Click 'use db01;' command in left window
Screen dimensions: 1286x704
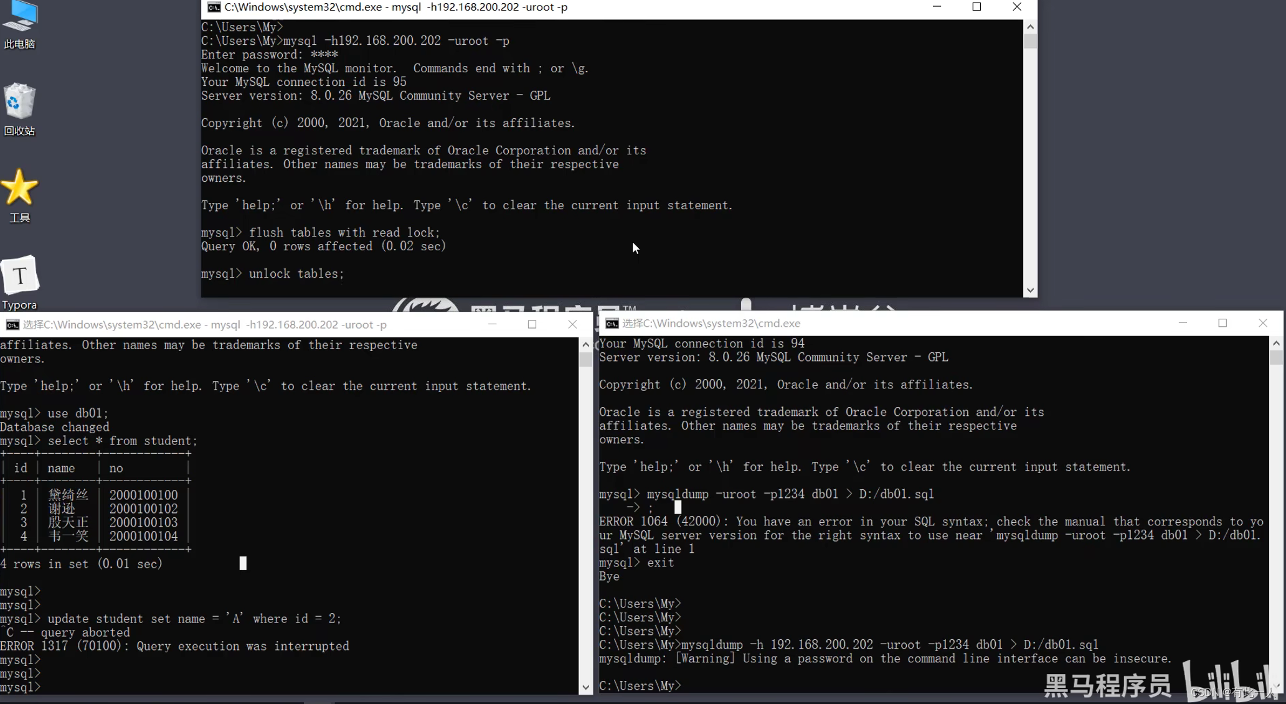tap(78, 414)
